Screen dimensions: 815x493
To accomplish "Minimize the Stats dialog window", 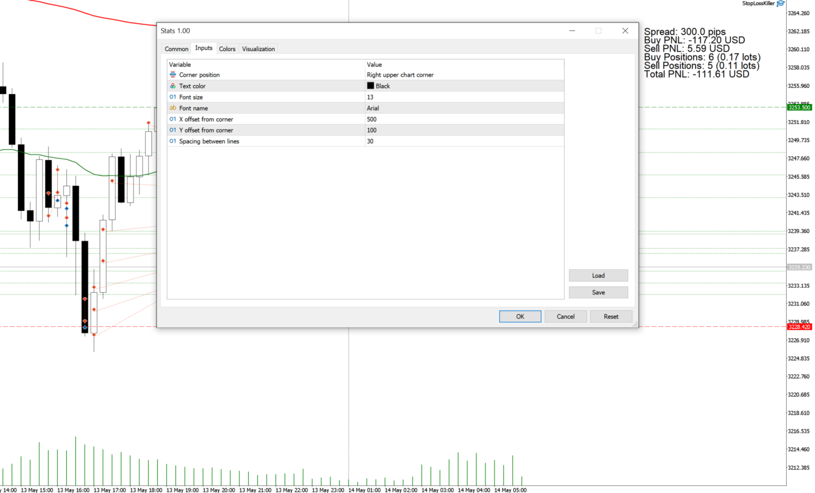I will (572, 31).
